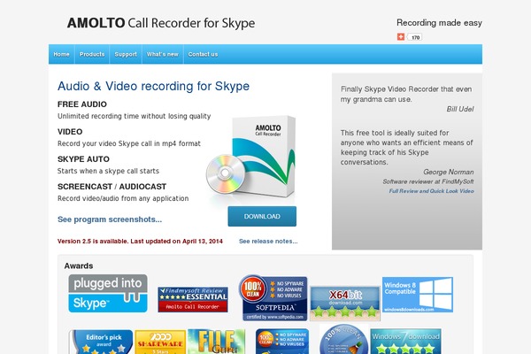Open Full Review and Quick Look Video link

(432, 191)
